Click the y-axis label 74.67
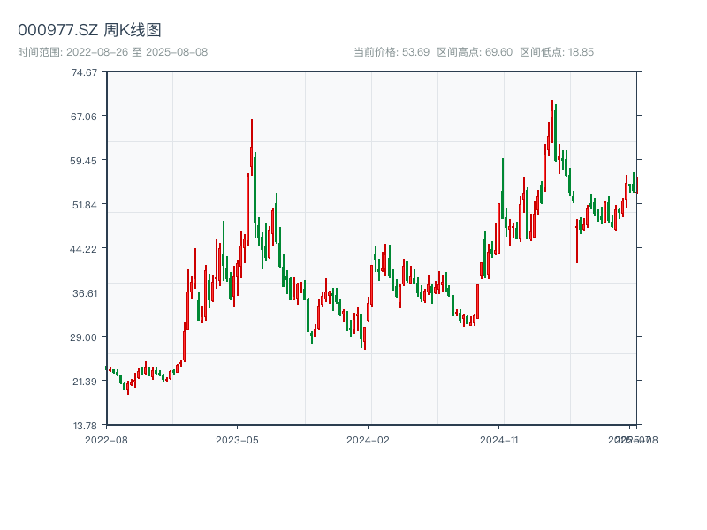This screenshot has height=530, width=707. 84,72
